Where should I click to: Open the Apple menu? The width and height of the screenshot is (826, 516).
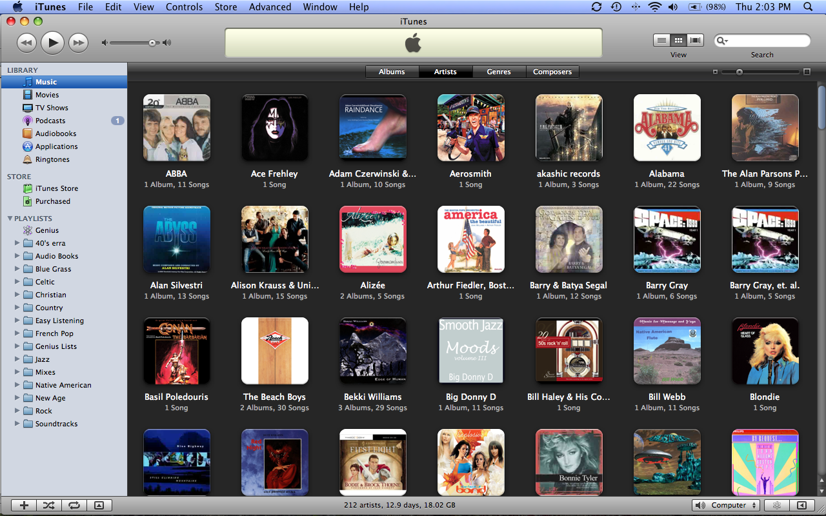(17, 7)
